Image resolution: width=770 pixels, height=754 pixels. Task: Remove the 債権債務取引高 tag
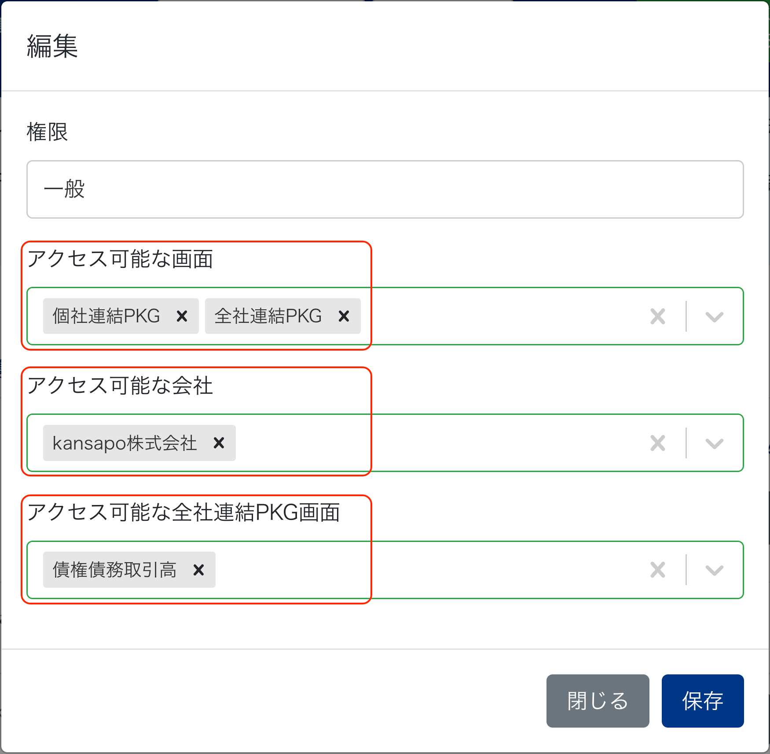click(198, 570)
